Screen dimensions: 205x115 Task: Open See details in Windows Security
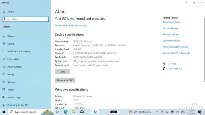70,26
